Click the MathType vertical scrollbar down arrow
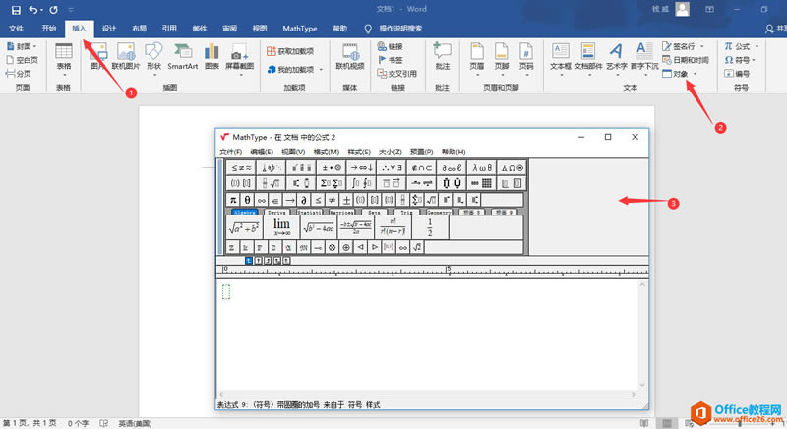Screen dimensions: 787x429 click(x=642, y=385)
